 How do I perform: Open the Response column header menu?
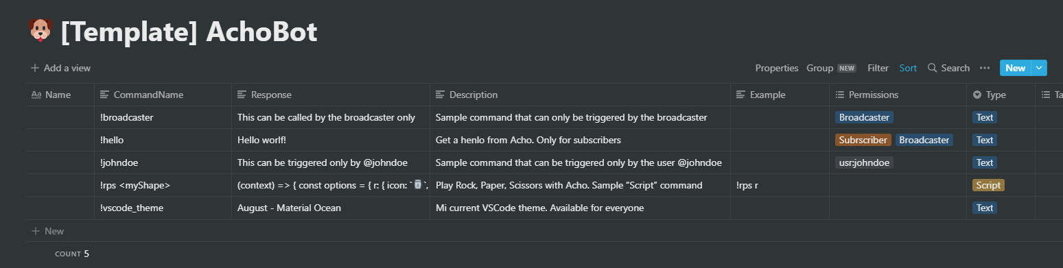331,95
